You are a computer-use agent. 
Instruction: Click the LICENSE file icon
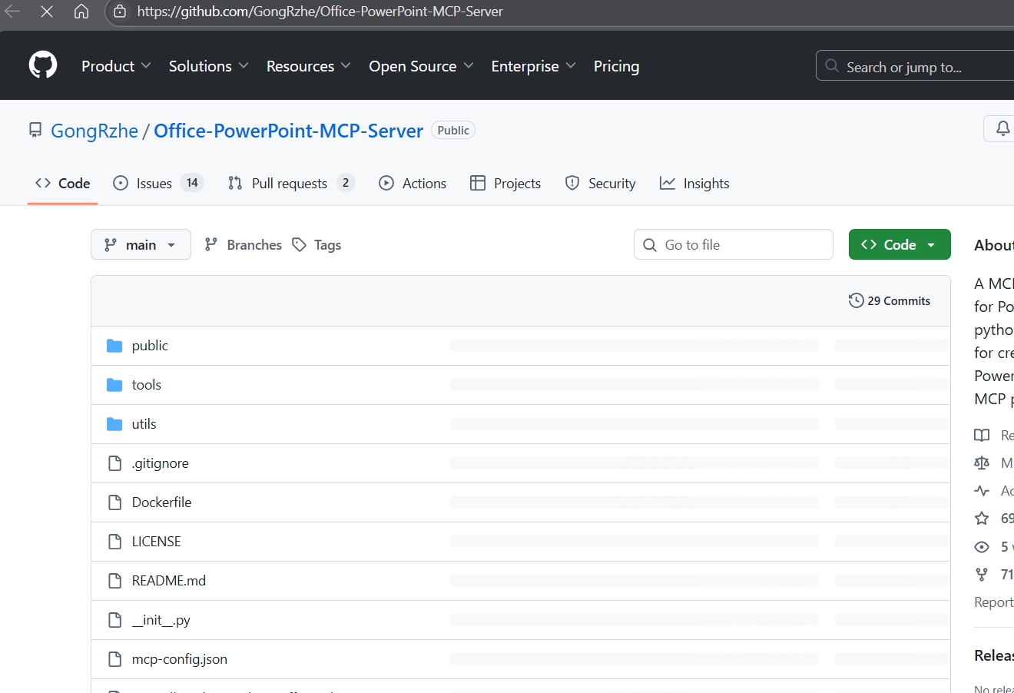[114, 542]
